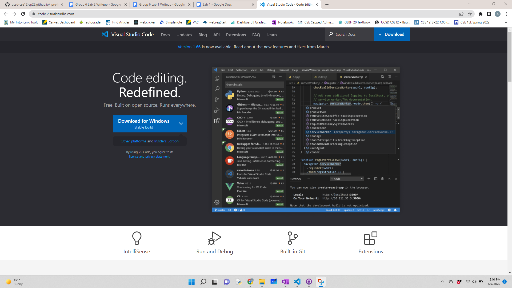The image size is (512, 288).
Task: Open Insiders Edition link
Action: pyautogui.click(x=166, y=141)
